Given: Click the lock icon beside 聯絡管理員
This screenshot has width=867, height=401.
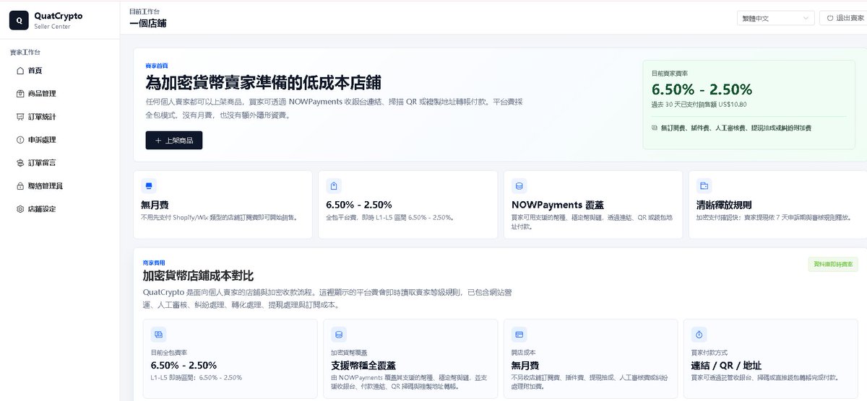Looking at the screenshot, I should tap(20, 185).
